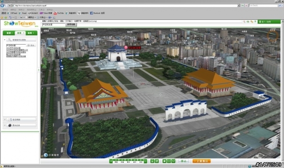The width and height of the screenshot is (284, 168).
Task: Click the path measurement icon in bottom bar
Action: click(174, 161)
